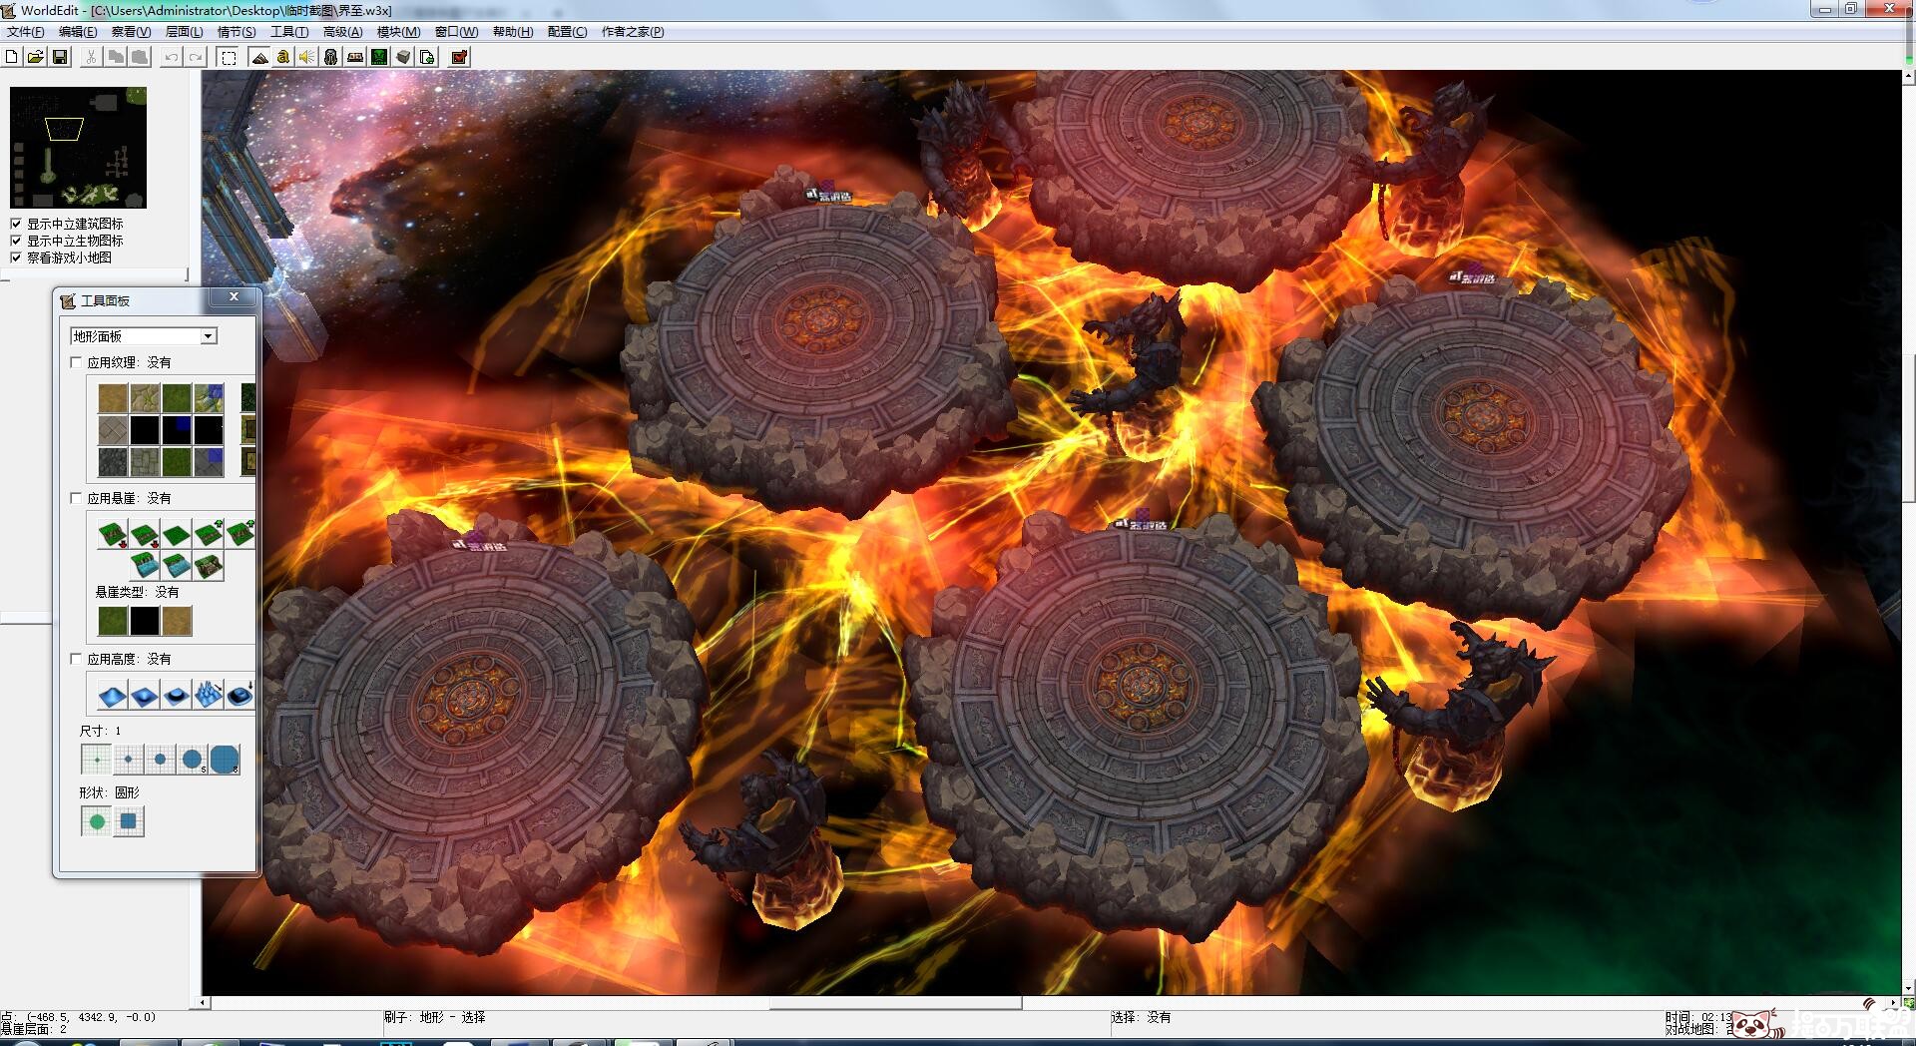Open the 模块(M) menu
This screenshot has width=1916, height=1046.
click(x=398, y=32)
